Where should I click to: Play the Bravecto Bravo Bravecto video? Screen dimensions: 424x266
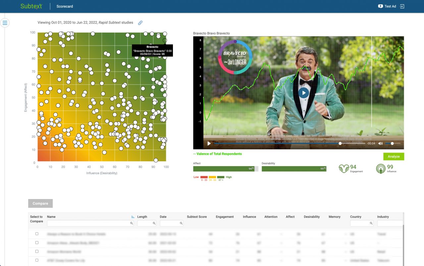tap(303, 93)
